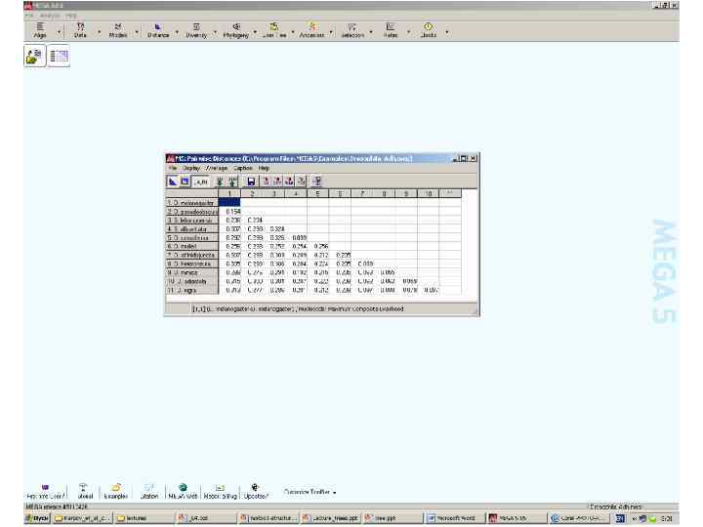The width and height of the screenshot is (703, 527).
Task: Expand the Models dropdown arrow
Action: (x=137, y=31)
